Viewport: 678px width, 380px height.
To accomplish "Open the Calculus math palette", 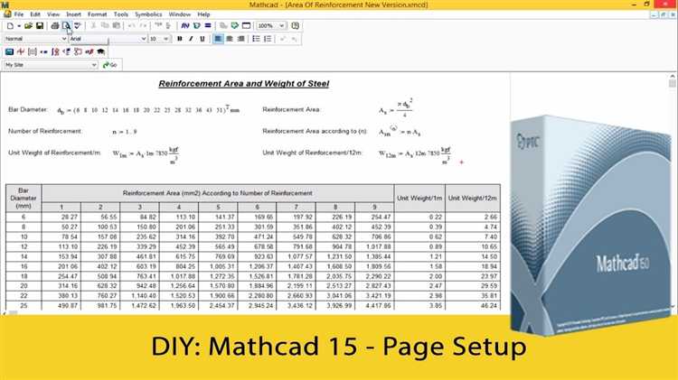I will tap(55, 51).
